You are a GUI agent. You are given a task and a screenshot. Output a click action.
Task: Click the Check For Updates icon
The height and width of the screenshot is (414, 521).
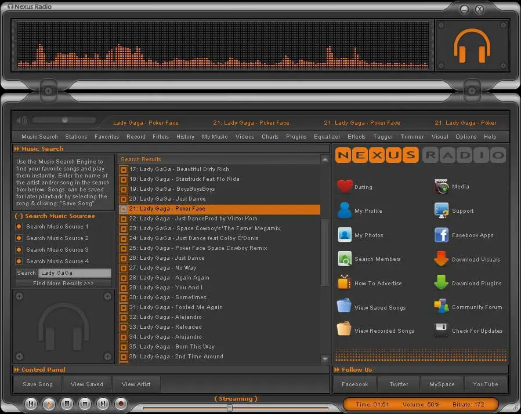(x=442, y=331)
